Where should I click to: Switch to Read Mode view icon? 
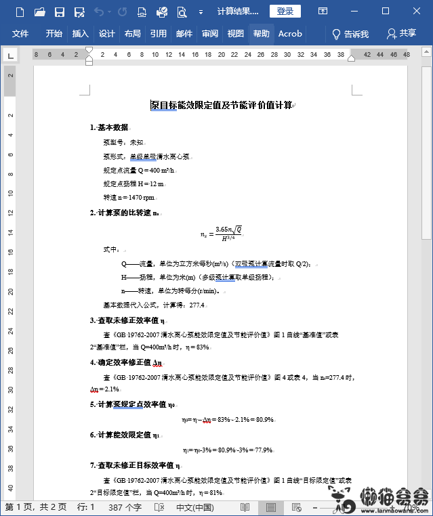pos(245,507)
